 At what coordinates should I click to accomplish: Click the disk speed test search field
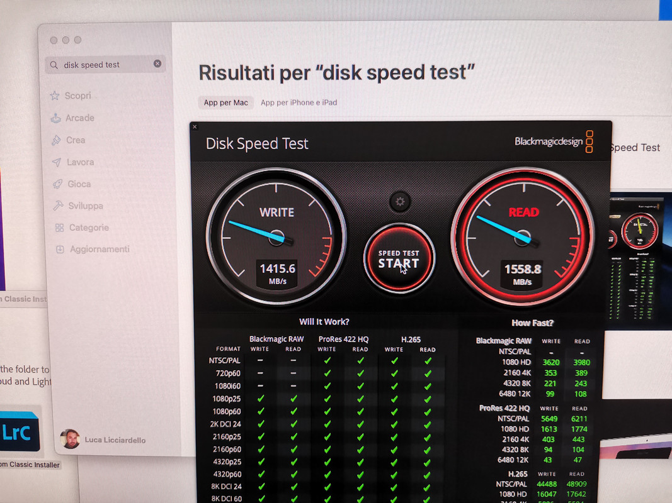tap(105, 65)
